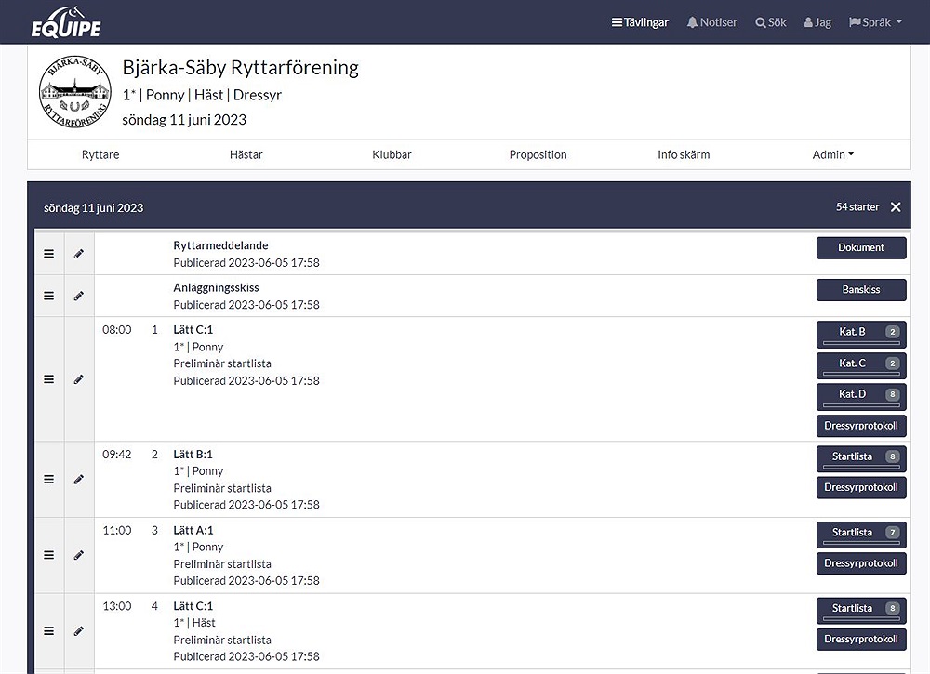The width and height of the screenshot is (930, 674).
Task: Edit the 11:00 Lätt A:1 class
Action: coord(79,555)
